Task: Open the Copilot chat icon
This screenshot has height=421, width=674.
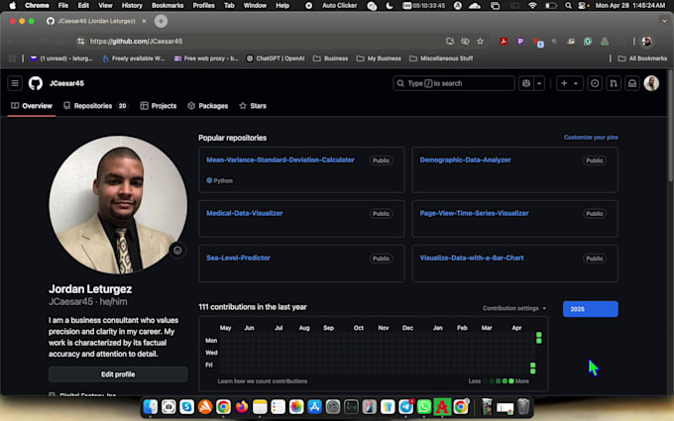Action: (x=526, y=83)
